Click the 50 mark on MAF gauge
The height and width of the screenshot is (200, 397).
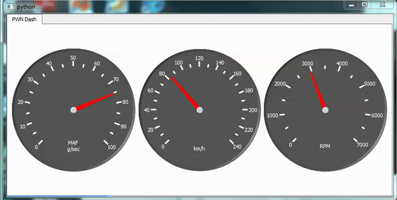pos(73,58)
